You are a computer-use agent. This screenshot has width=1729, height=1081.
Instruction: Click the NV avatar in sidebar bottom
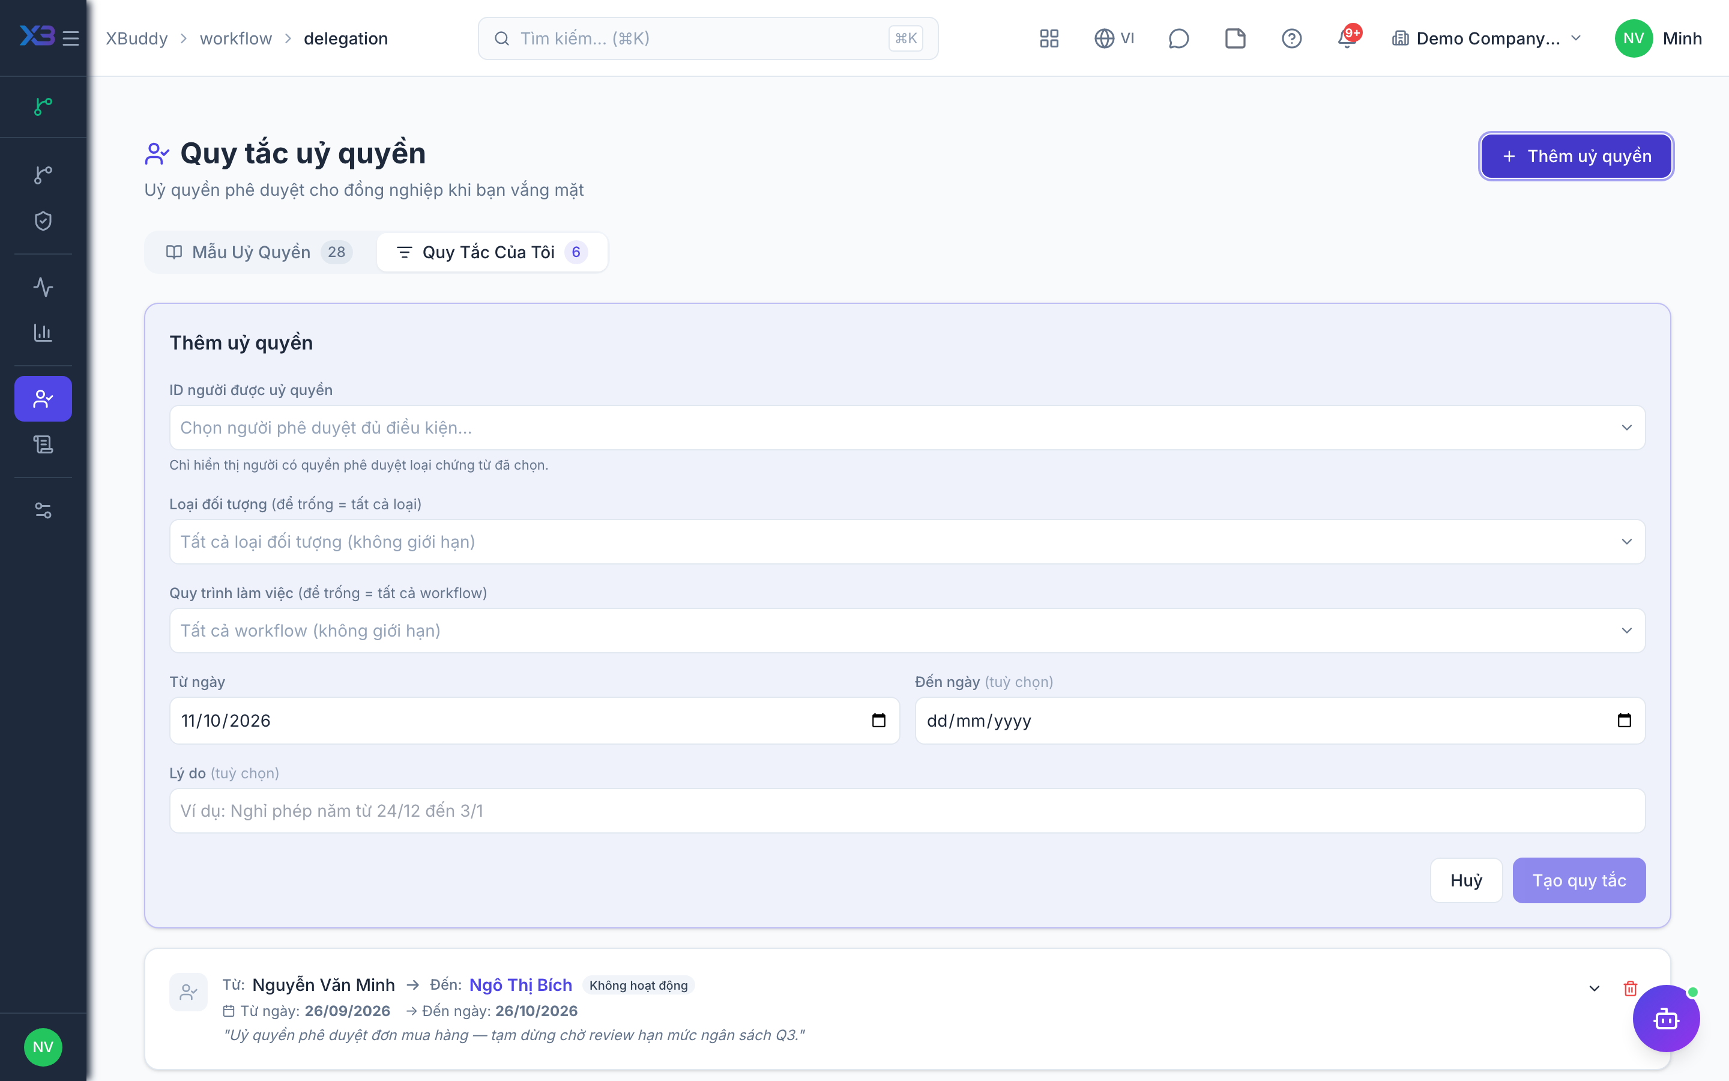43,1047
